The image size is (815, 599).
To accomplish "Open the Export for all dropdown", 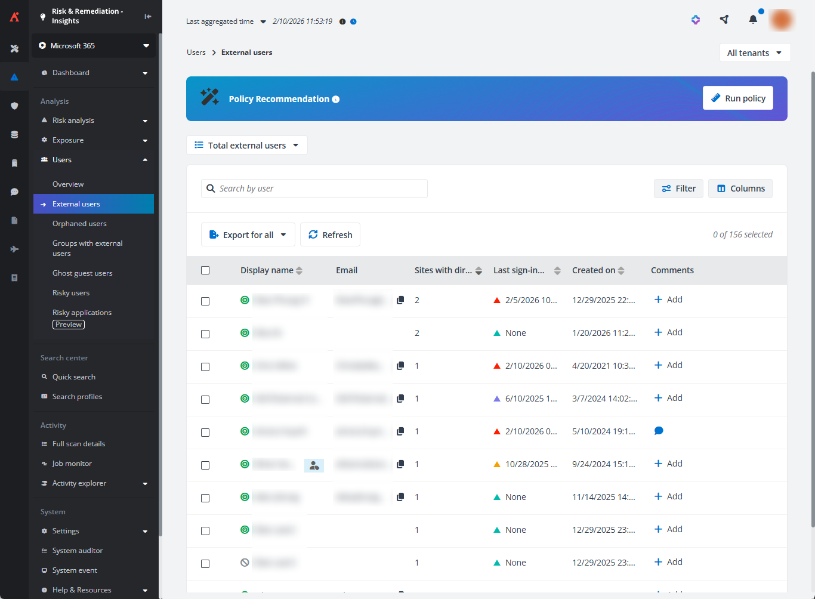I will [248, 235].
